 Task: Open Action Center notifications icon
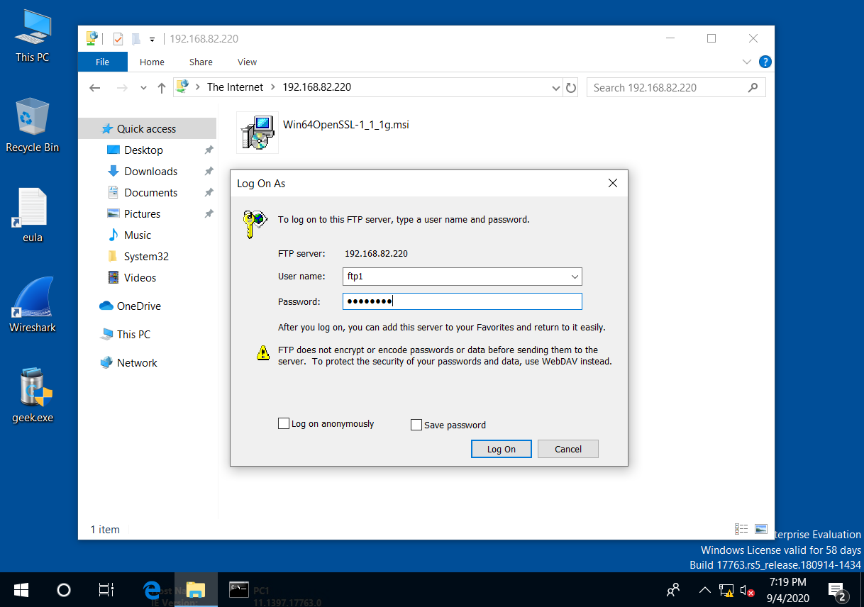pyautogui.click(x=837, y=590)
